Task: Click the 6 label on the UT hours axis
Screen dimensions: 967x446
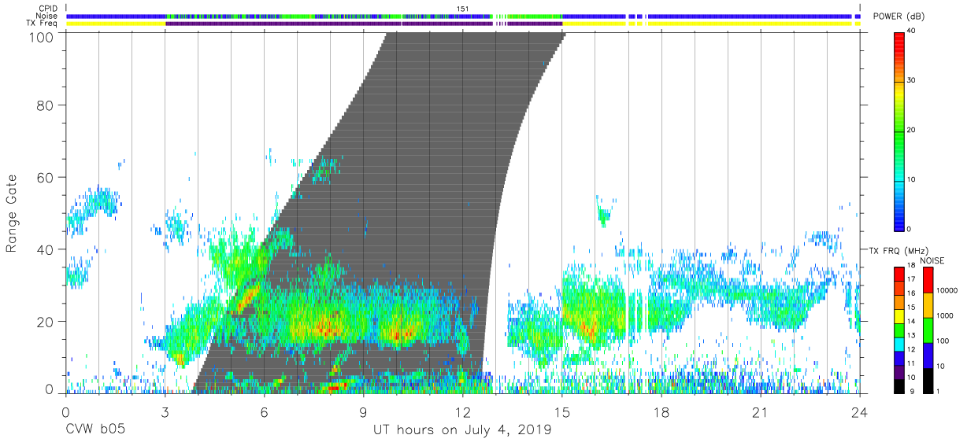Action: pyautogui.click(x=264, y=411)
